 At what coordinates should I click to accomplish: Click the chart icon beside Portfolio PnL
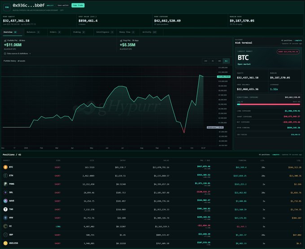coord(5,40)
